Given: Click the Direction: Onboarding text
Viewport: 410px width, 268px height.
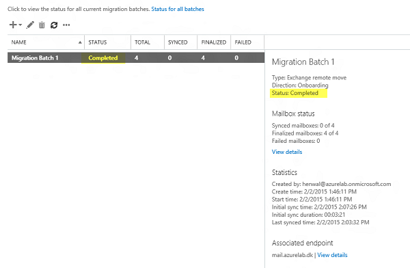Looking at the screenshot, I should (x=300, y=85).
